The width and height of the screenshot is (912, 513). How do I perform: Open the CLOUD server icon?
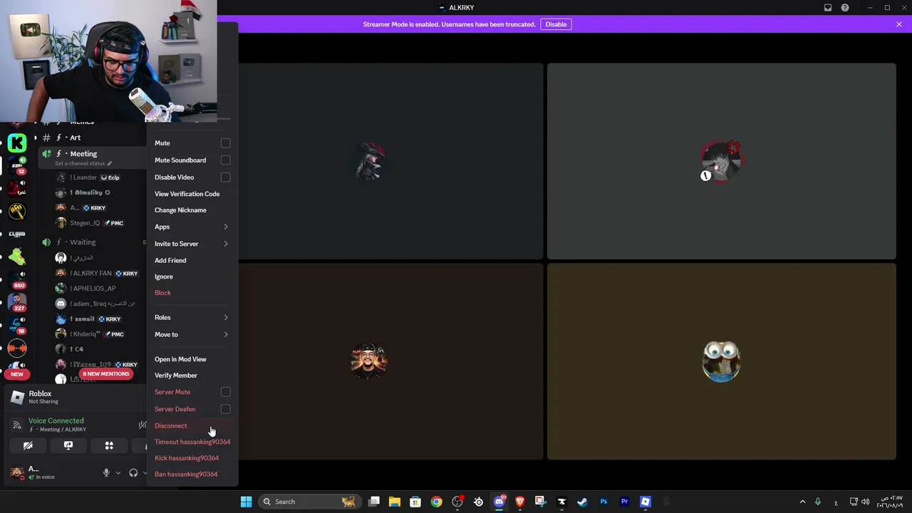coord(17,234)
